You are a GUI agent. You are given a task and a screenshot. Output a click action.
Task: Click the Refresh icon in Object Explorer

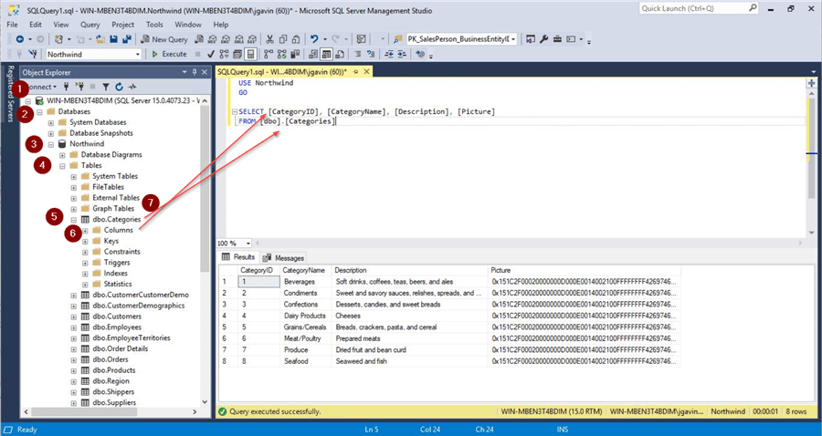tap(119, 87)
